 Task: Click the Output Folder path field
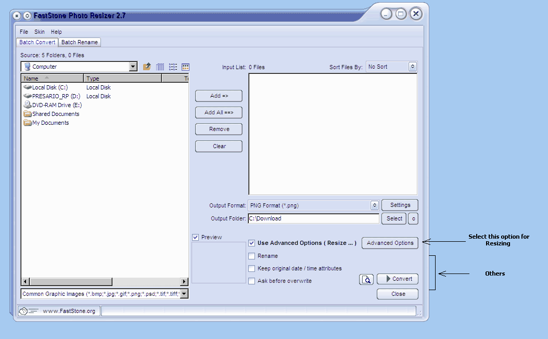point(313,218)
